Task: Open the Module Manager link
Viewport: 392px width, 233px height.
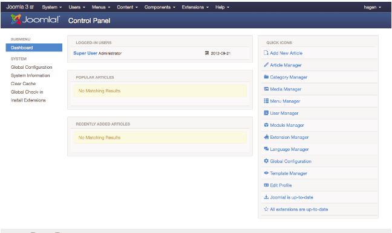Action: tap(287, 125)
